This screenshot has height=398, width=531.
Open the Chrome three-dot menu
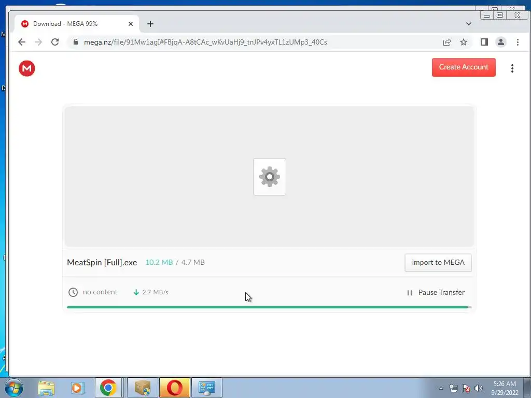tap(518, 42)
